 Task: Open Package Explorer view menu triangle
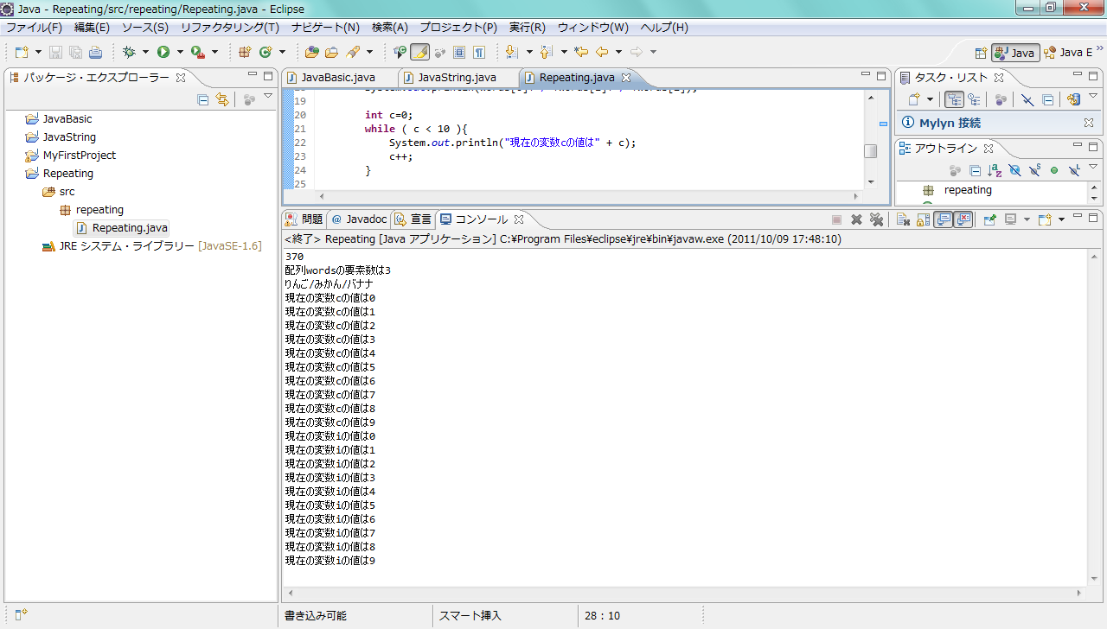[268, 97]
